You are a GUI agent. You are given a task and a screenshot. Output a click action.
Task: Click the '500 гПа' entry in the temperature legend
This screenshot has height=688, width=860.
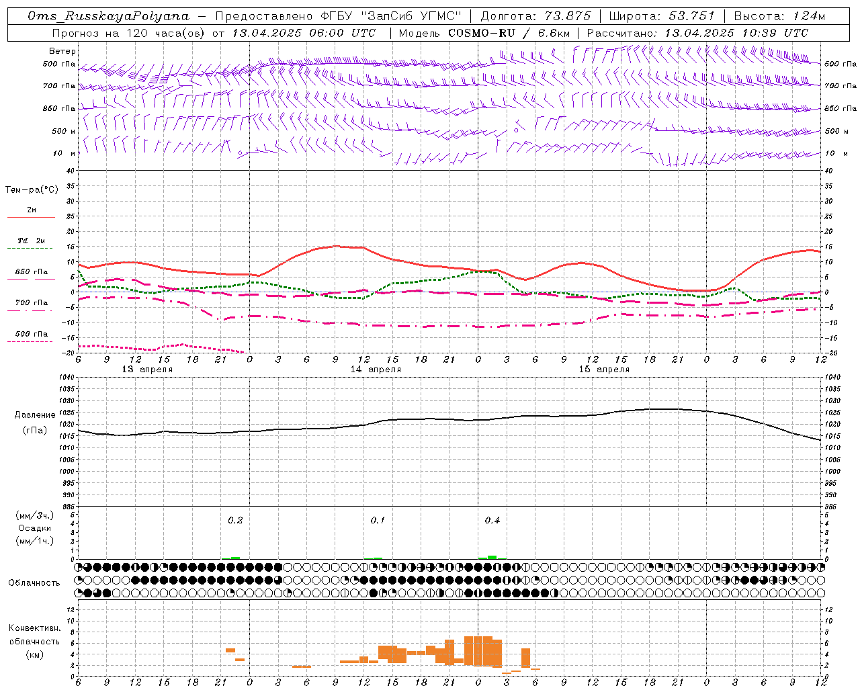(31, 334)
